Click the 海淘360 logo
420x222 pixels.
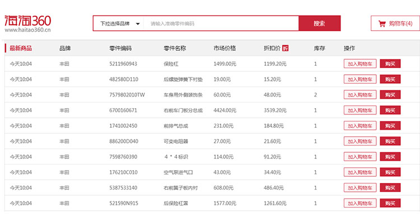[27, 21]
